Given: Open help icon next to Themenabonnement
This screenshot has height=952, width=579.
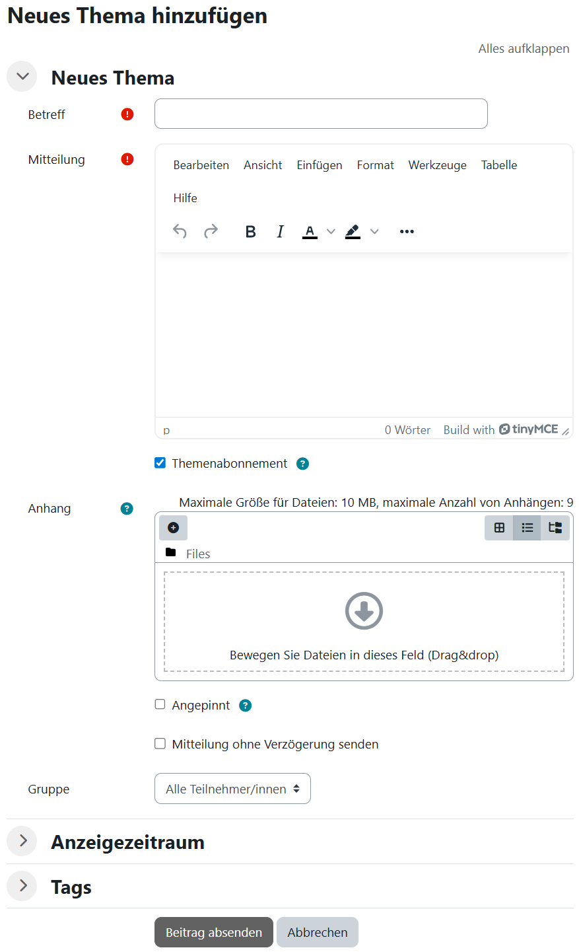Looking at the screenshot, I should coord(302,464).
